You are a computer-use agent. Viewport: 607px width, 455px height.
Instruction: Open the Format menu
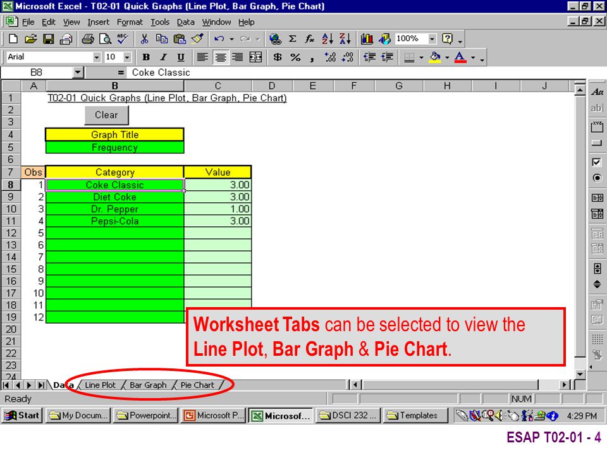[x=130, y=22]
